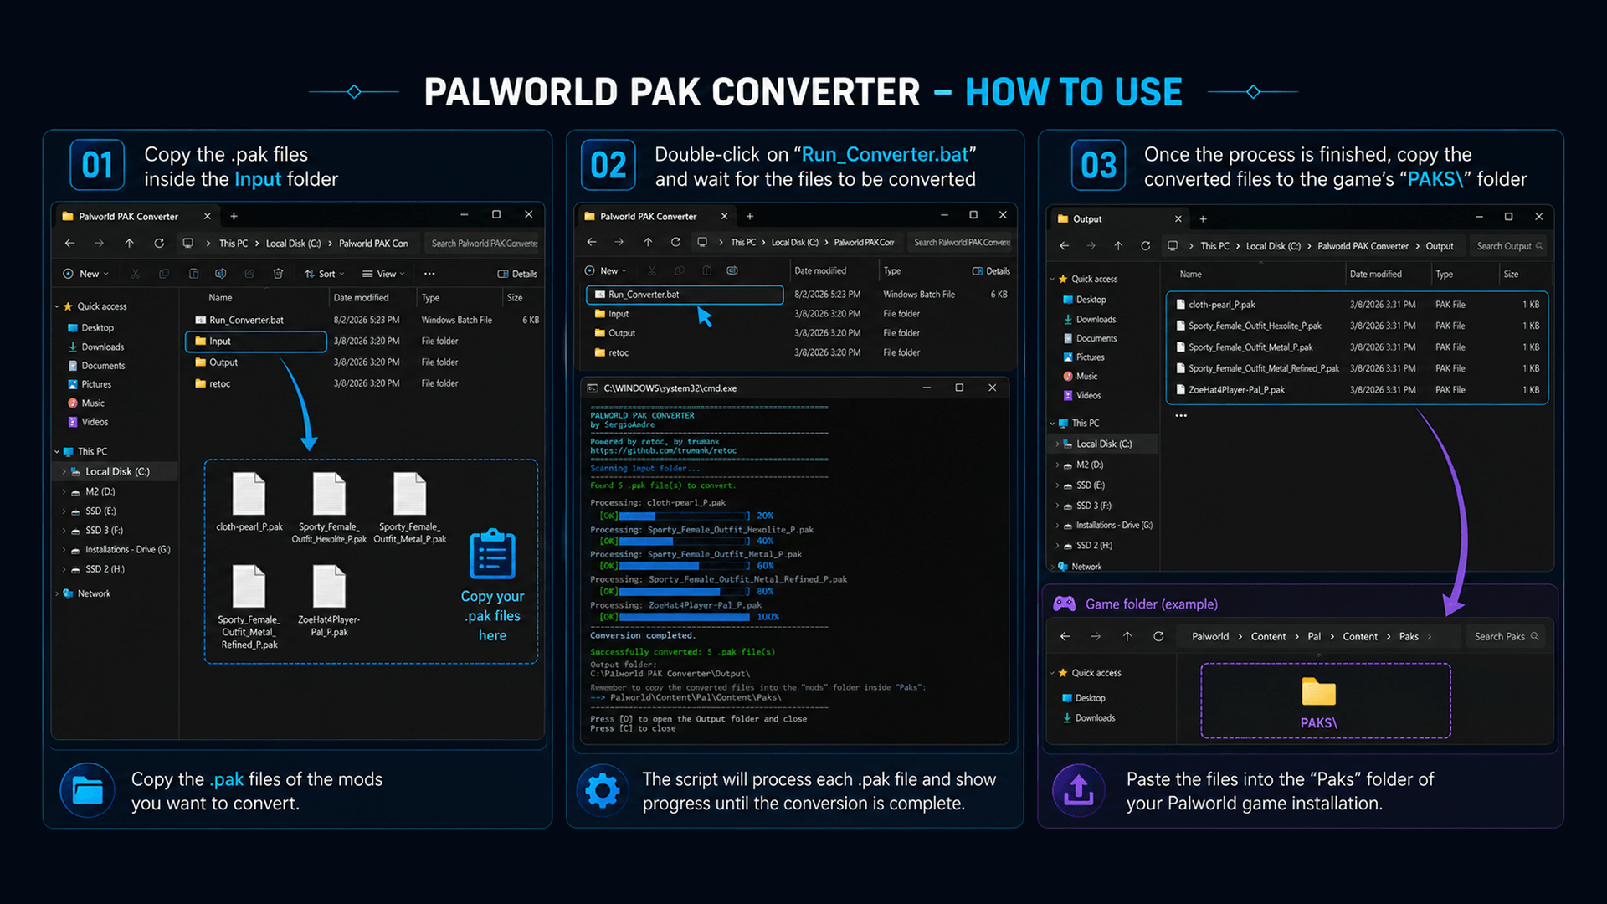Open the Sort dropdown in step 01 toolbar
Viewport: 1607px width, 904px height.
click(x=325, y=274)
